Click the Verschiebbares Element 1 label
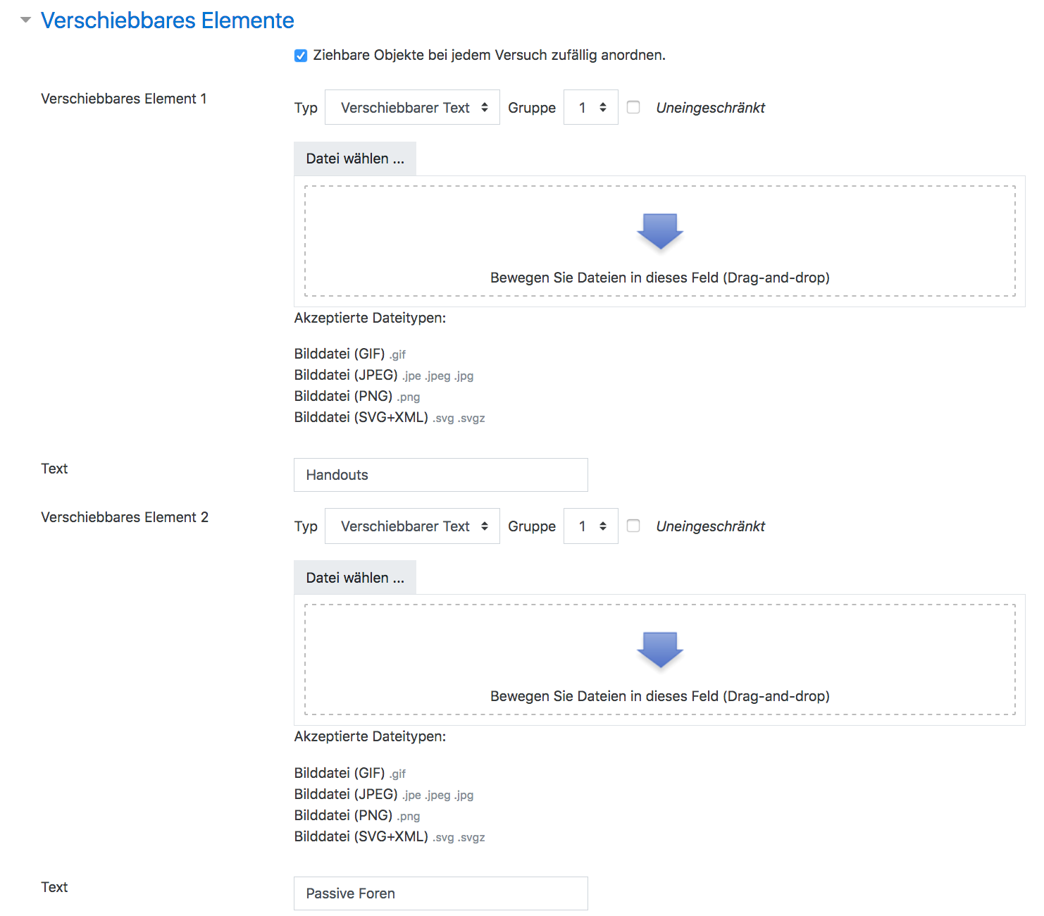Image resolution: width=1044 pixels, height=916 pixels. pos(124,99)
